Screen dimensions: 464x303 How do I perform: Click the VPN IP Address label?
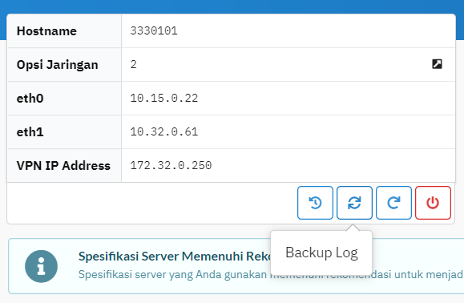(63, 166)
